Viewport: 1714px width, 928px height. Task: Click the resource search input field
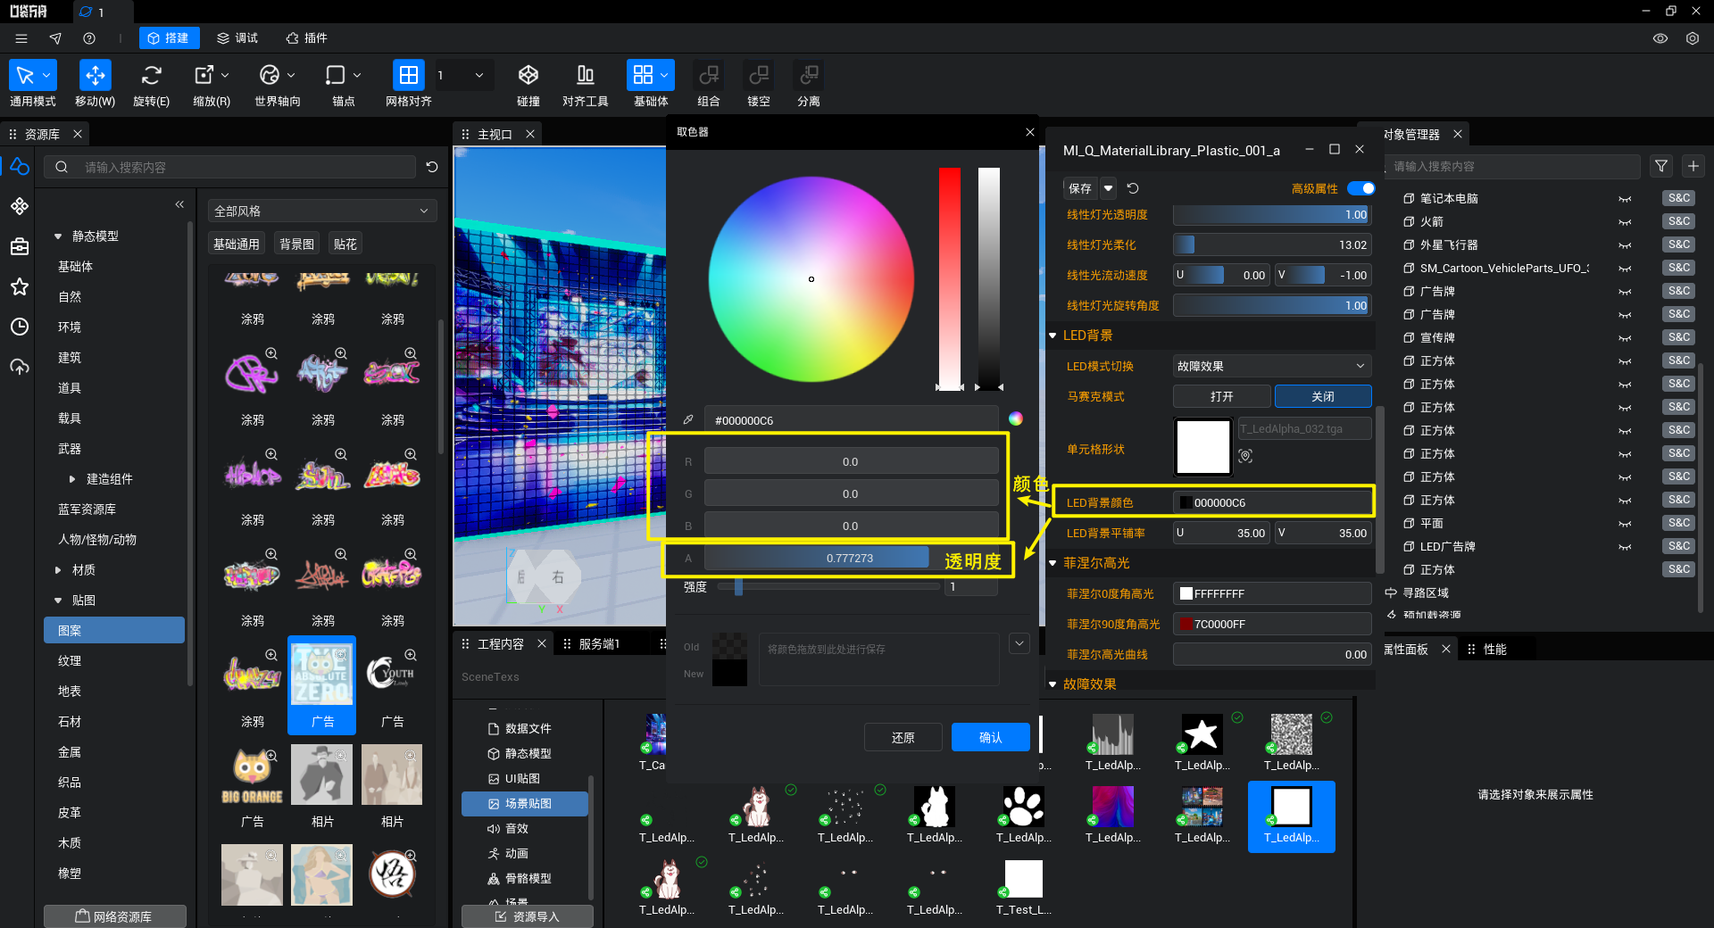coord(231,167)
